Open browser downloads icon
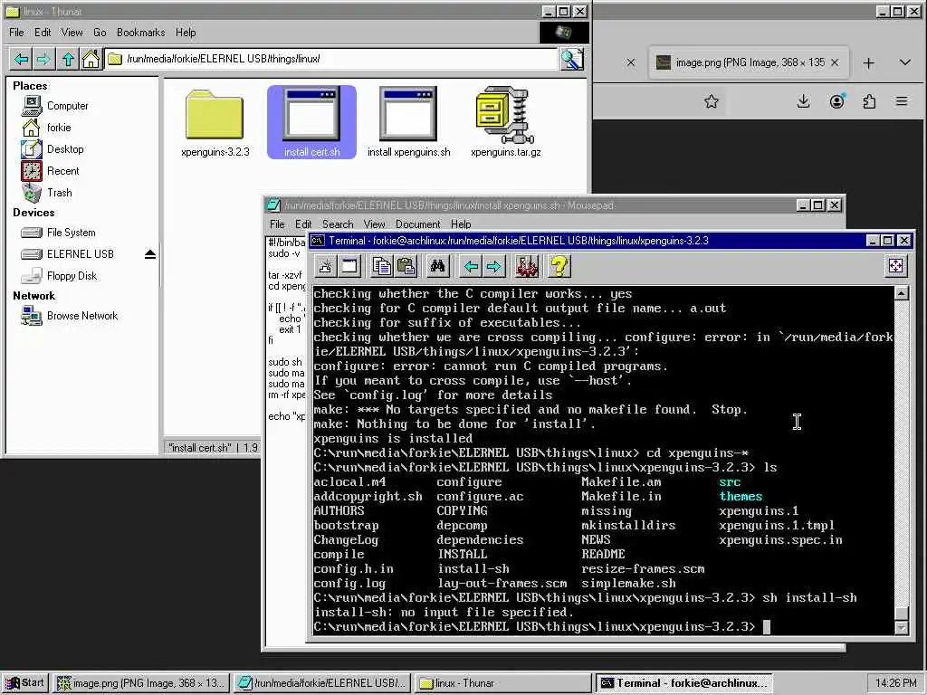Screen dimensions: 927x695 coord(803,101)
